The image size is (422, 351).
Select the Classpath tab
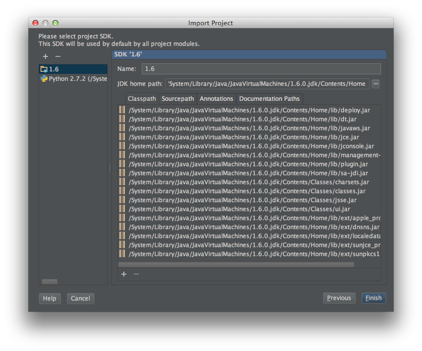141,98
